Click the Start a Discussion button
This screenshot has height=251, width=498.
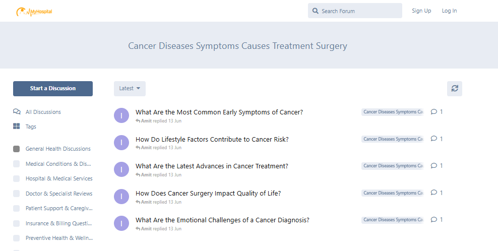coord(53,89)
